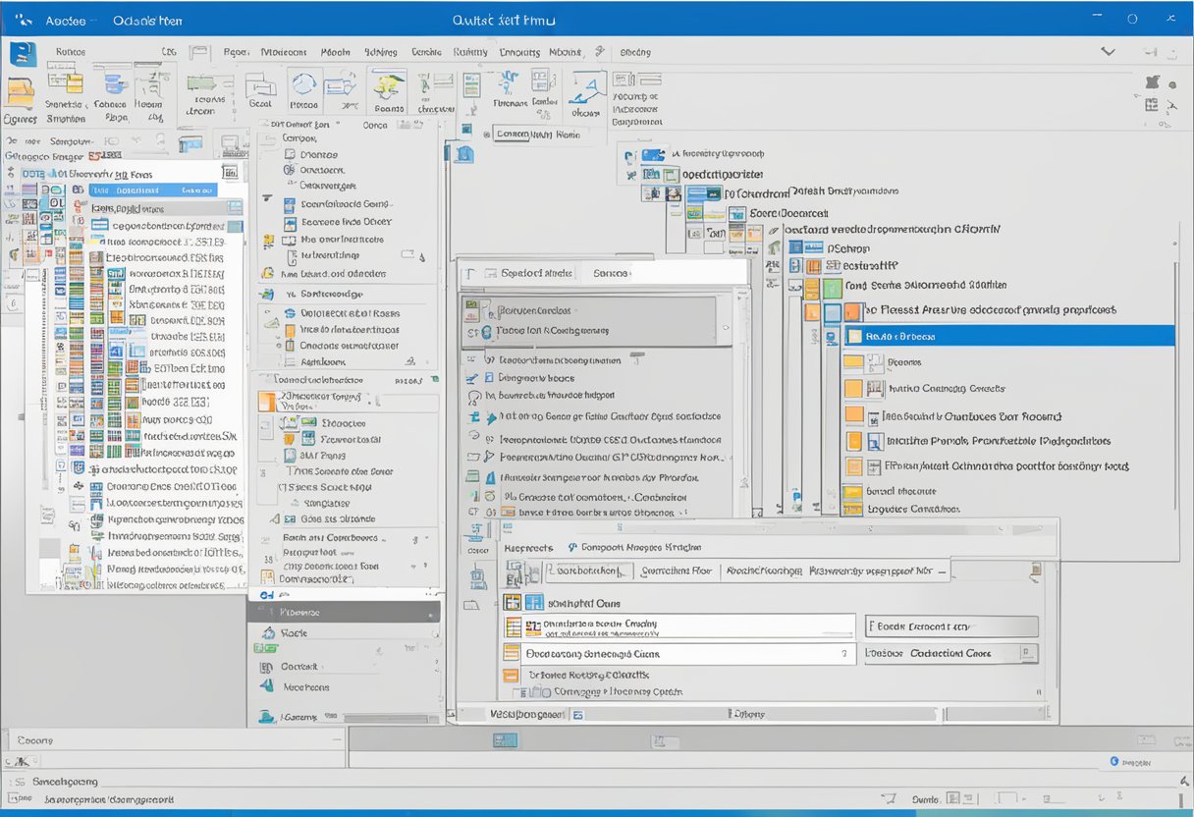This screenshot has height=817, width=1194.
Task: Collapse the ribbon using the chevron at top right
Action: pyautogui.click(x=1109, y=50)
